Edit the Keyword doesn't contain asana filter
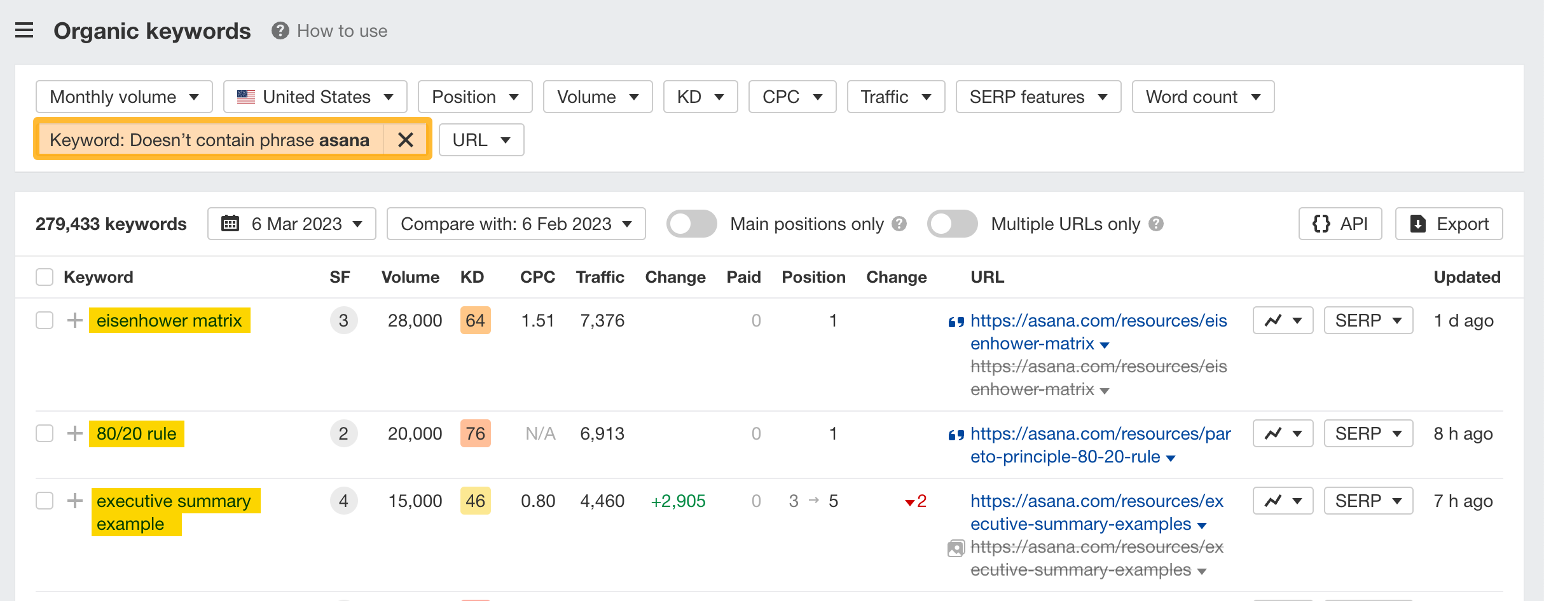This screenshot has width=1544, height=601. point(210,140)
